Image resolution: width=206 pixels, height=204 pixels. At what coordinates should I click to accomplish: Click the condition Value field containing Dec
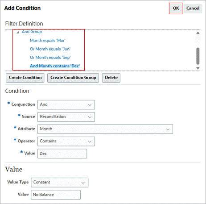tap(62, 154)
